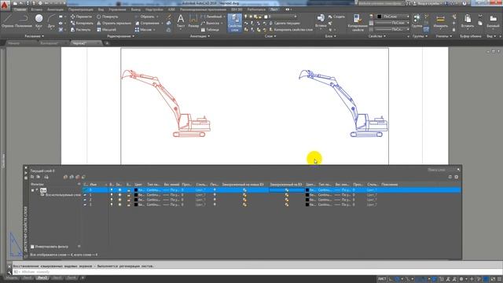
Task: Open the Вид ribbon tab
Action: 101,9
